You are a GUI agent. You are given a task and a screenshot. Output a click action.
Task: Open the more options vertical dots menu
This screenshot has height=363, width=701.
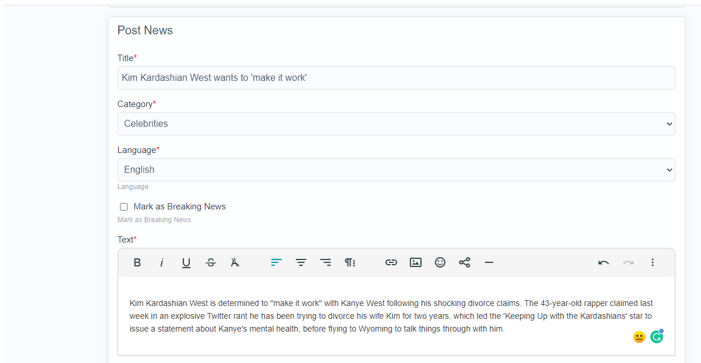click(x=653, y=262)
